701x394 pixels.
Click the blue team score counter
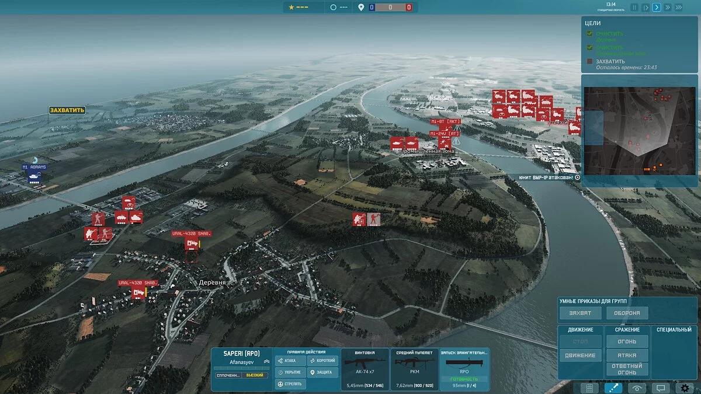click(x=371, y=7)
